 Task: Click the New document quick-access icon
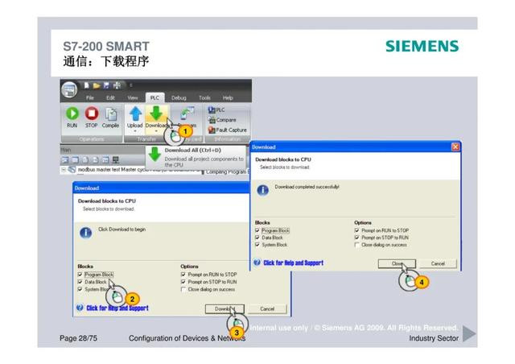tap(86, 85)
